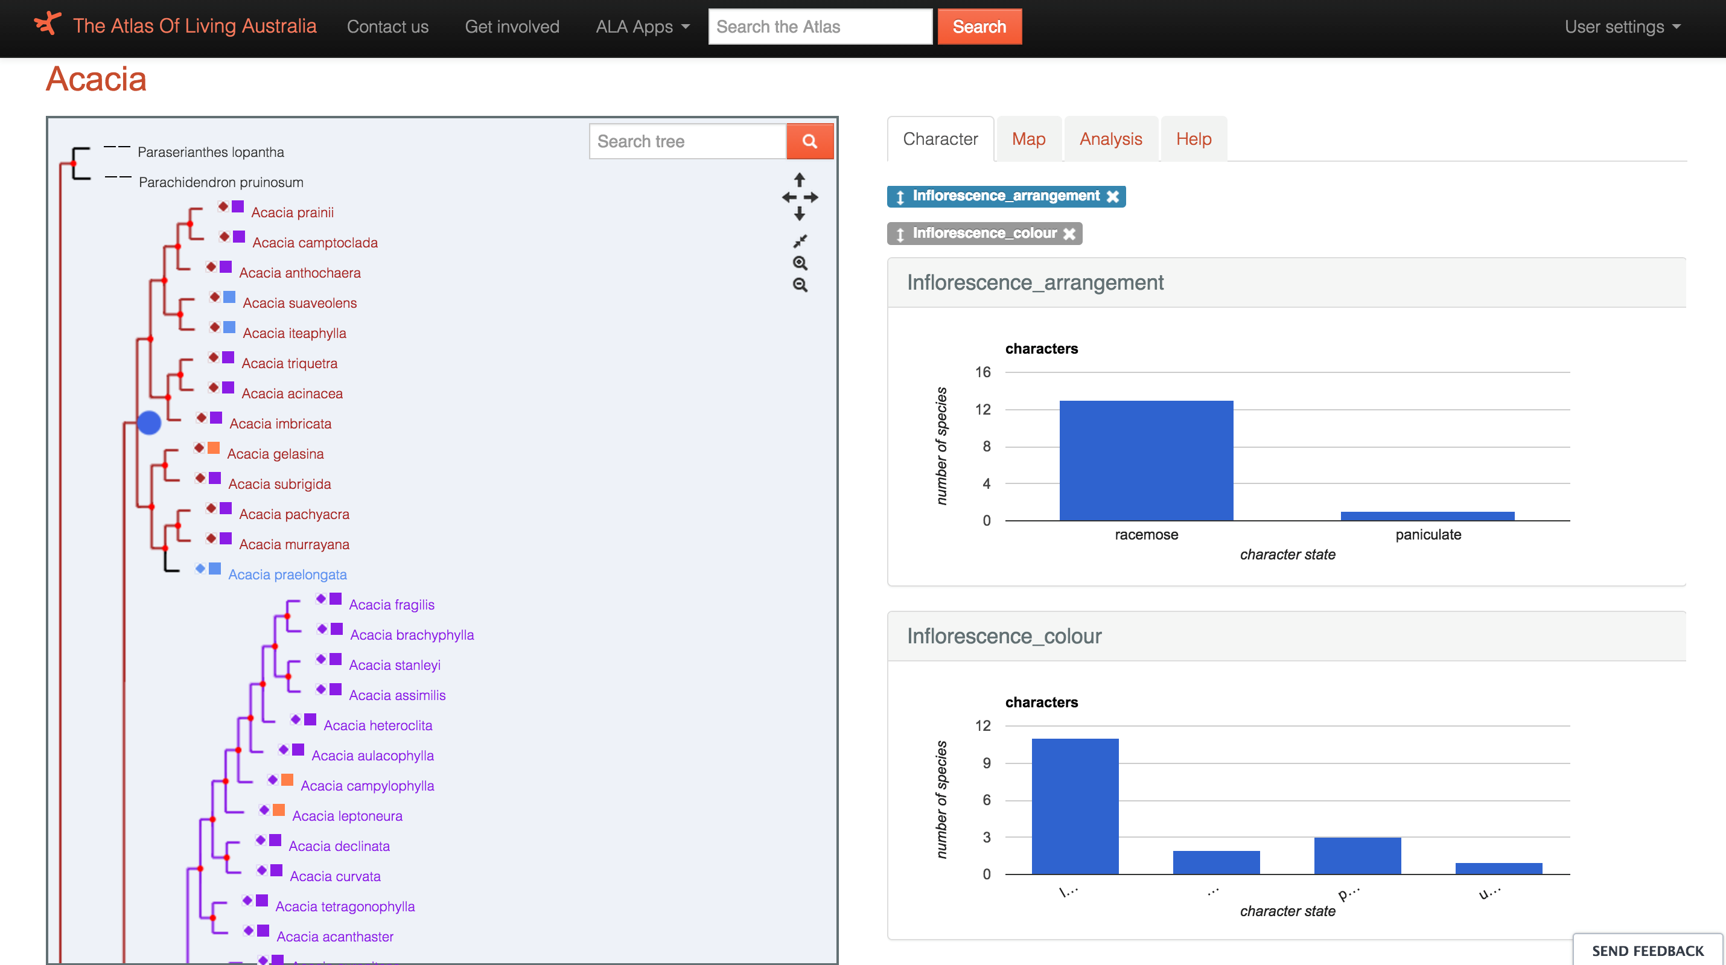
Task: Zoom out of the phylogenetic tree
Action: [800, 285]
